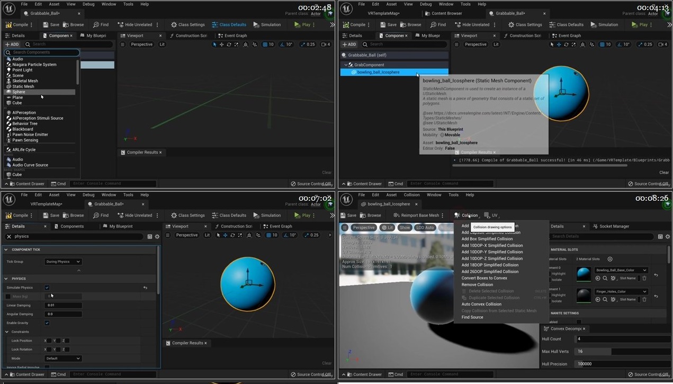Image resolution: width=673 pixels, height=384 pixels.
Task: Reset Simulate Physics to default arrow
Action: click(145, 288)
